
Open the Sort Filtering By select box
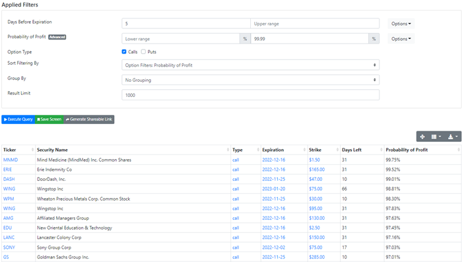click(x=250, y=65)
